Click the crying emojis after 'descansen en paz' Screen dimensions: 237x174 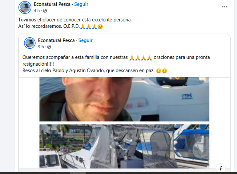pos(162,71)
